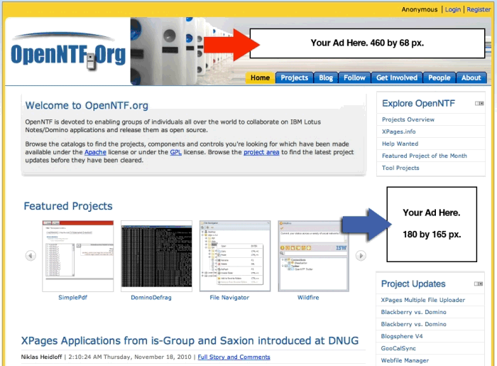Open the GooCalSync project update

pyautogui.click(x=398, y=348)
